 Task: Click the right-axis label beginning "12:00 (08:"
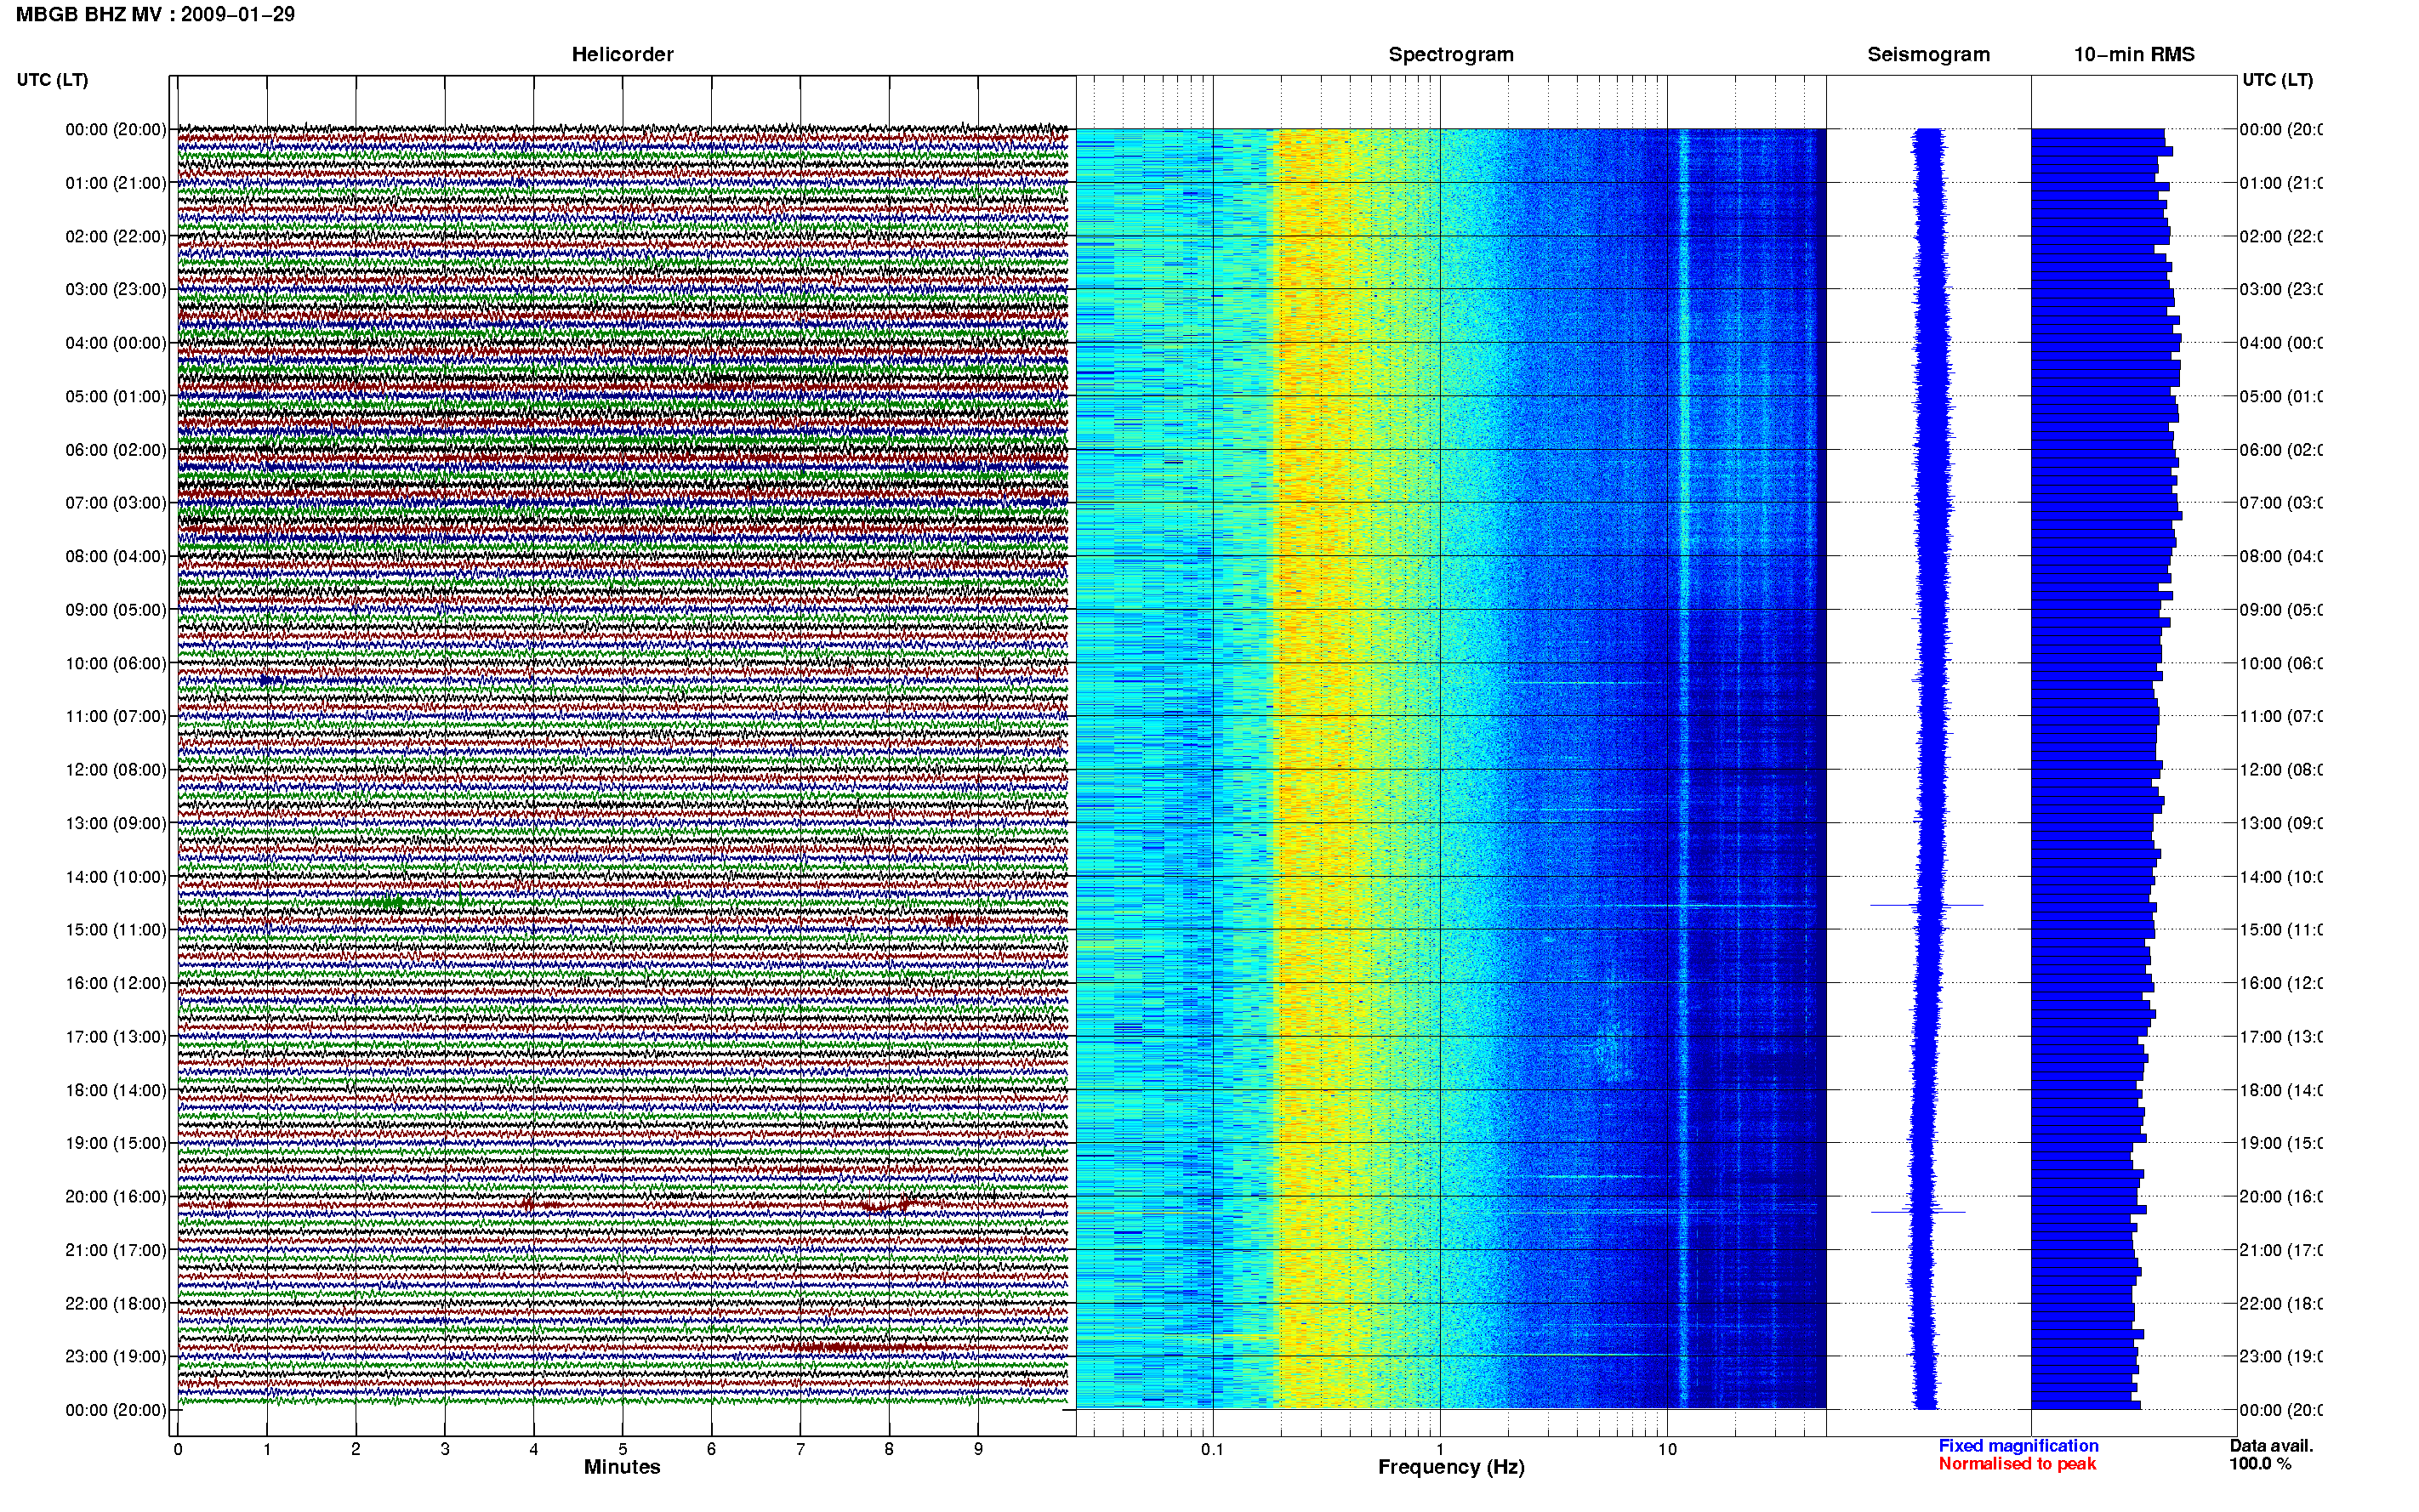[x=2281, y=770]
